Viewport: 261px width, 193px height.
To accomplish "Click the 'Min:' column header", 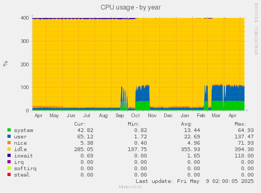I will point(133,124).
